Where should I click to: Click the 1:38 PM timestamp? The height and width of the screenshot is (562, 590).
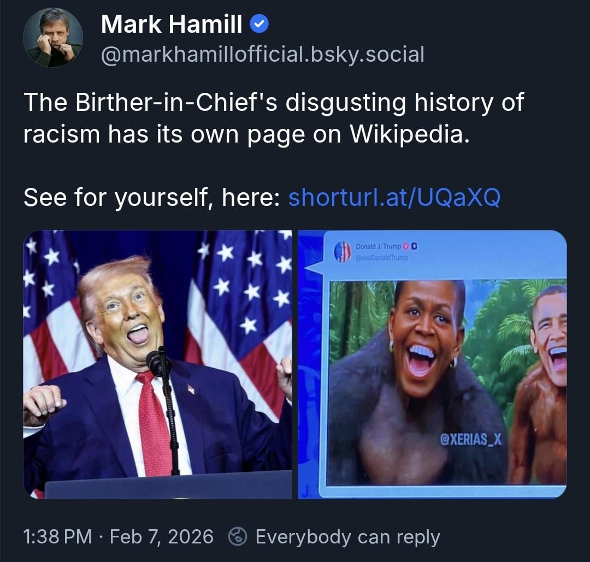point(57,536)
